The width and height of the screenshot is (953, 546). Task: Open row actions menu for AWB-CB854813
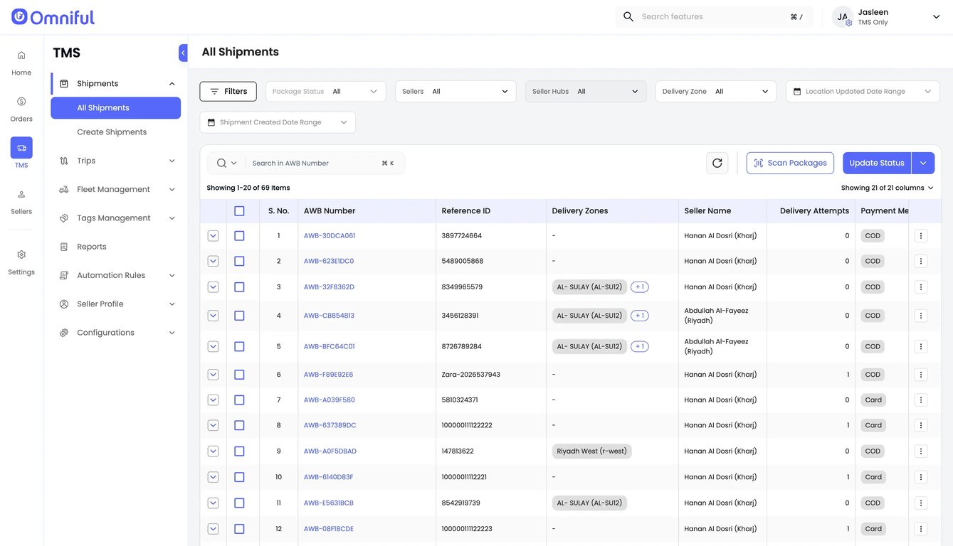tap(921, 316)
